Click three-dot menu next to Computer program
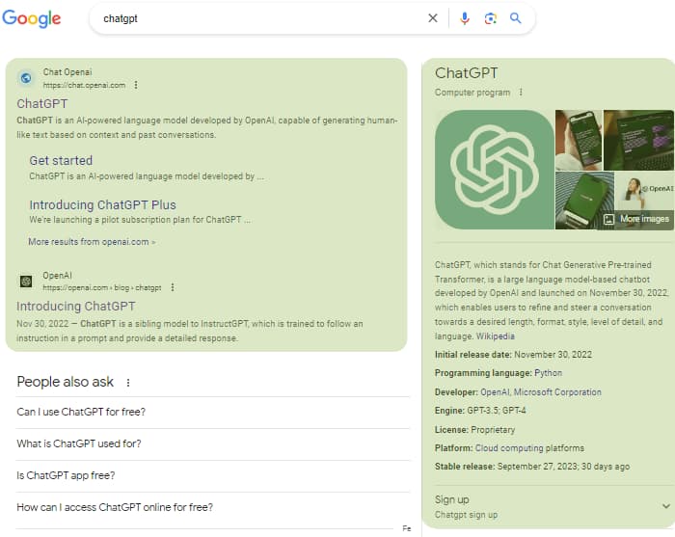This screenshot has width=675, height=537. [521, 93]
